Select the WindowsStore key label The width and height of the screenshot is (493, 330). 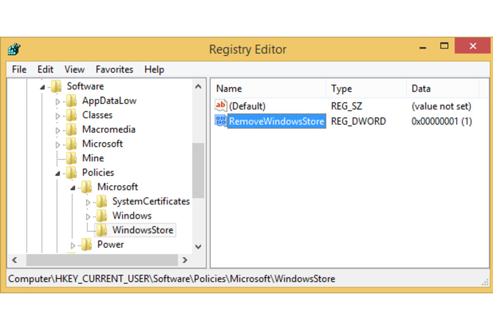(x=143, y=230)
